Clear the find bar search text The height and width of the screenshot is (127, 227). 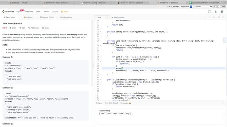[211, 7]
